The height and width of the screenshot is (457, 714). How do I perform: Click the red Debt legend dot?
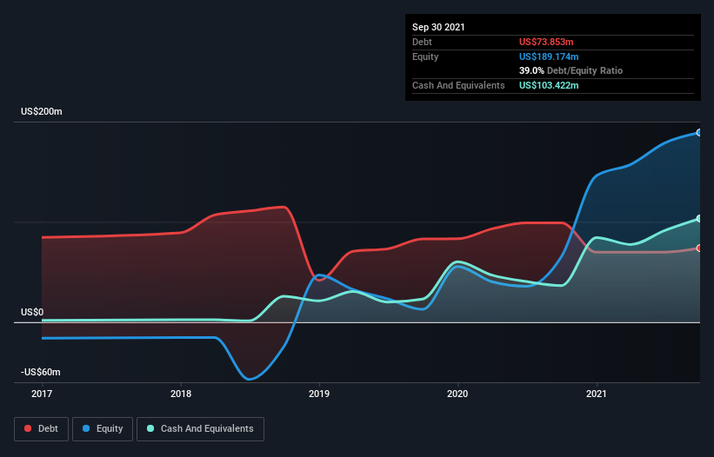coord(28,428)
